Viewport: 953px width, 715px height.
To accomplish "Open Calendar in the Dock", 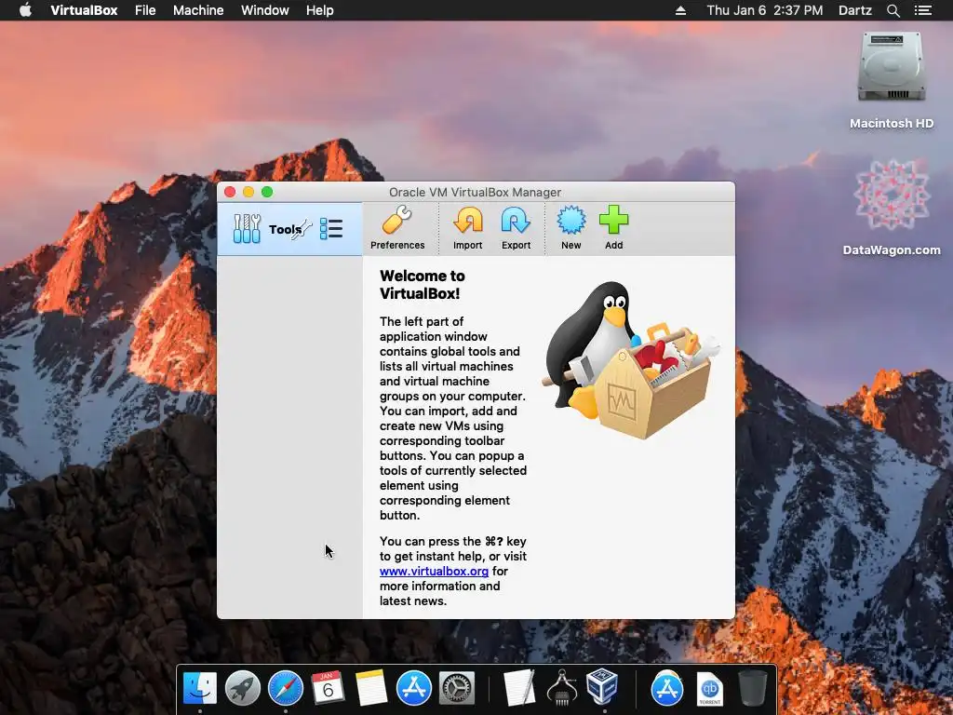I will pyautogui.click(x=329, y=688).
